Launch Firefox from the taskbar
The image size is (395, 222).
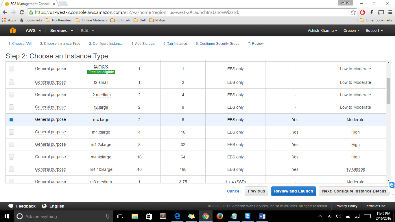[x=220, y=216]
